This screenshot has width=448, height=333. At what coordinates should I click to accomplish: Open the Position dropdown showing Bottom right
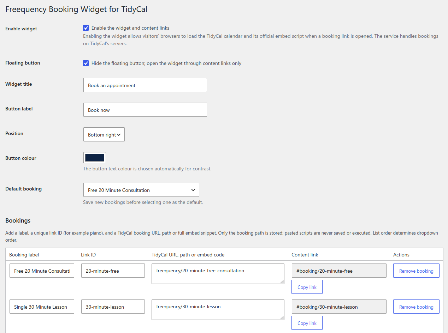click(x=104, y=134)
